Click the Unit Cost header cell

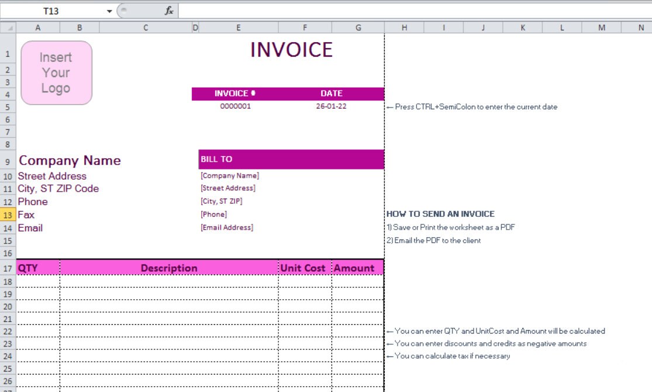[x=305, y=268]
